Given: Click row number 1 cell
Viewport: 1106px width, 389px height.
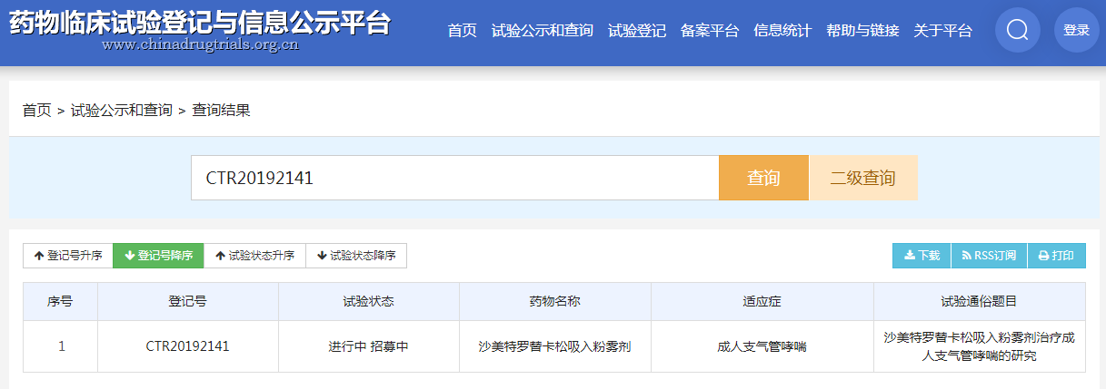Looking at the screenshot, I should pyautogui.click(x=60, y=346).
